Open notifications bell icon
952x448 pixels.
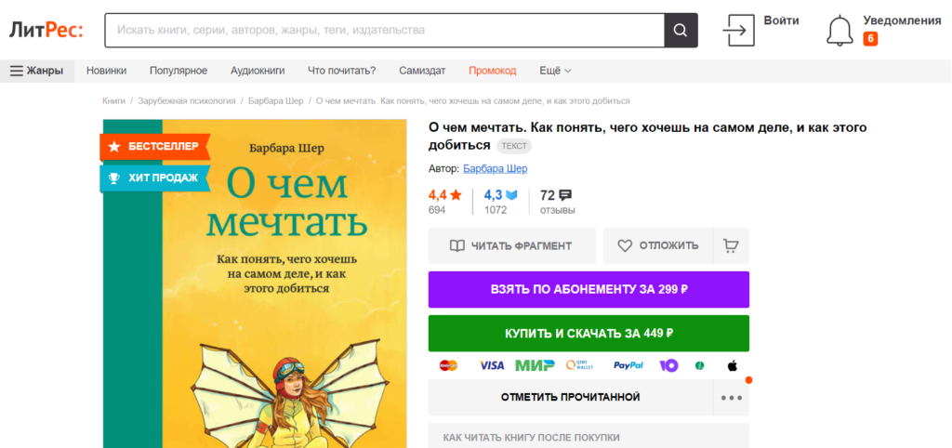pyautogui.click(x=840, y=30)
